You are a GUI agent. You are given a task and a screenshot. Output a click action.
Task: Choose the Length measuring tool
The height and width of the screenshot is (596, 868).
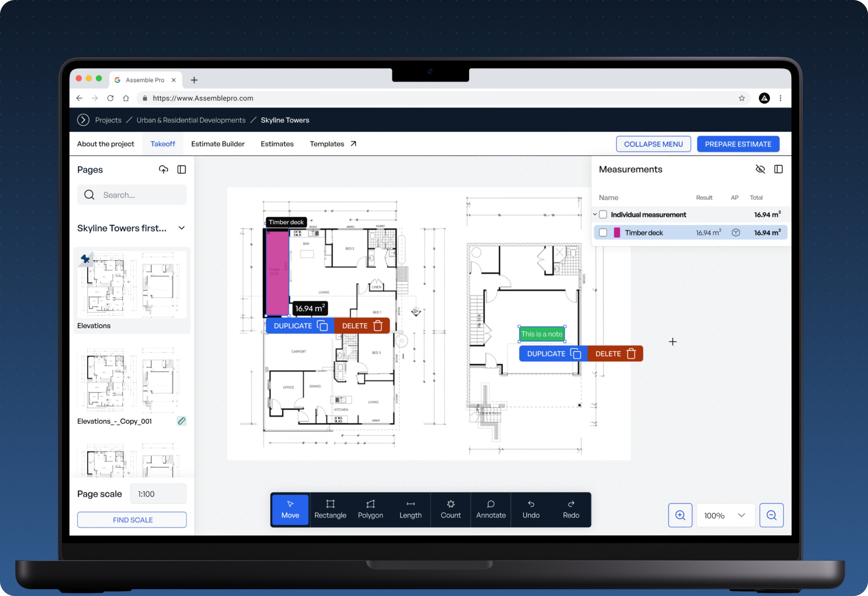(410, 509)
